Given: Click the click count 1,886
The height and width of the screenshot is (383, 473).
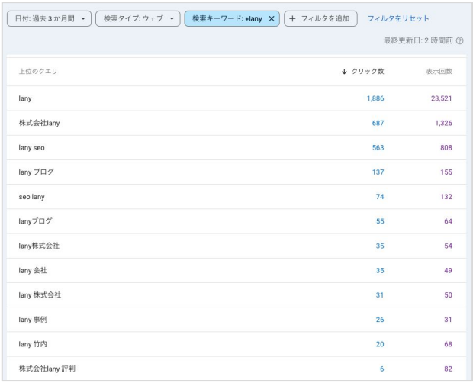Looking at the screenshot, I should coord(375,98).
